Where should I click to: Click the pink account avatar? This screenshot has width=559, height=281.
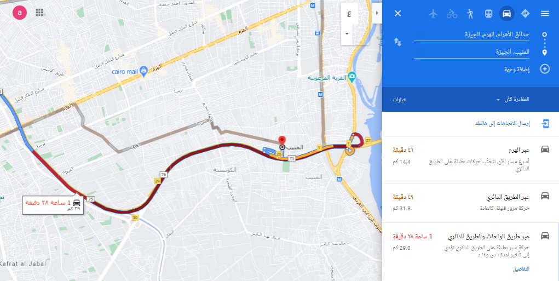(20, 13)
